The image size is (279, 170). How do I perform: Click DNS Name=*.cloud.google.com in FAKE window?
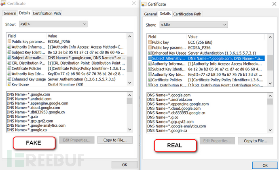pos(33,108)
